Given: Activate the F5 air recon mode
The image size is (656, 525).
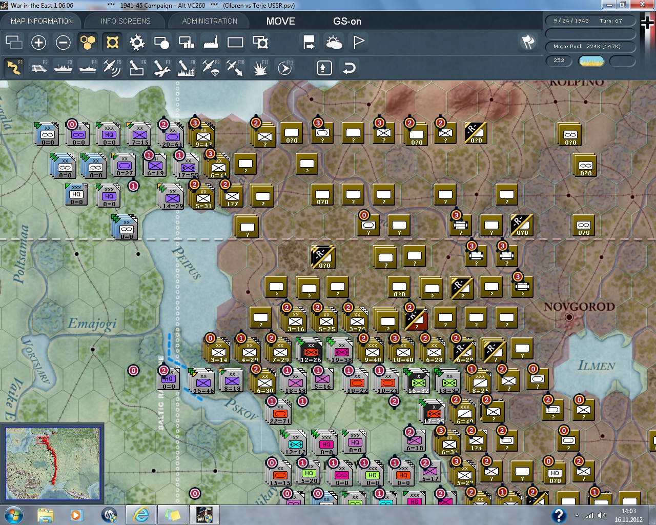Looking at the screenshot, I should [x=112, y=68].
